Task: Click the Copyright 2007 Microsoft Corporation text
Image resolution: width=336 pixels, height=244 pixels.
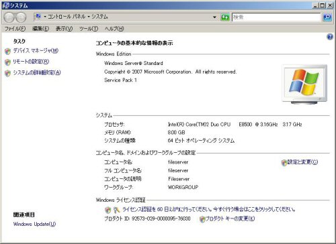Action: 170,72
